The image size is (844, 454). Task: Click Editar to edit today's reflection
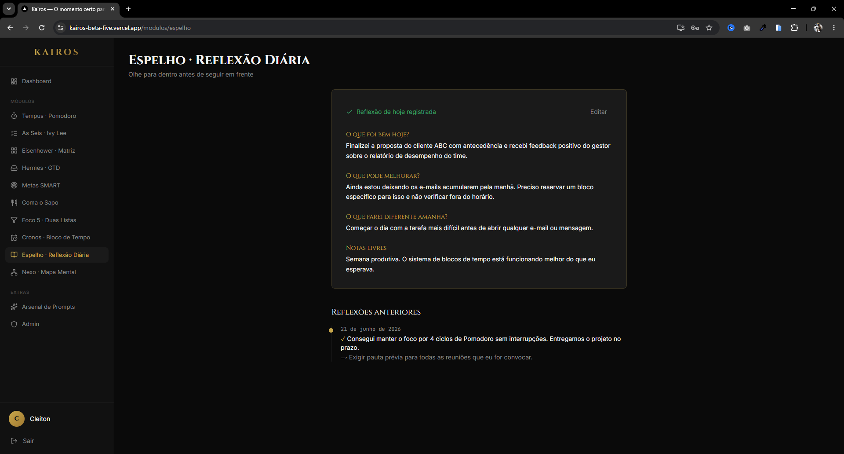pyautogui.click(x=598, y=112)
